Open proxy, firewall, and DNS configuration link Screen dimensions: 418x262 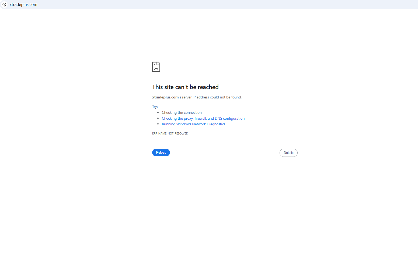click(x=203, y=118)
